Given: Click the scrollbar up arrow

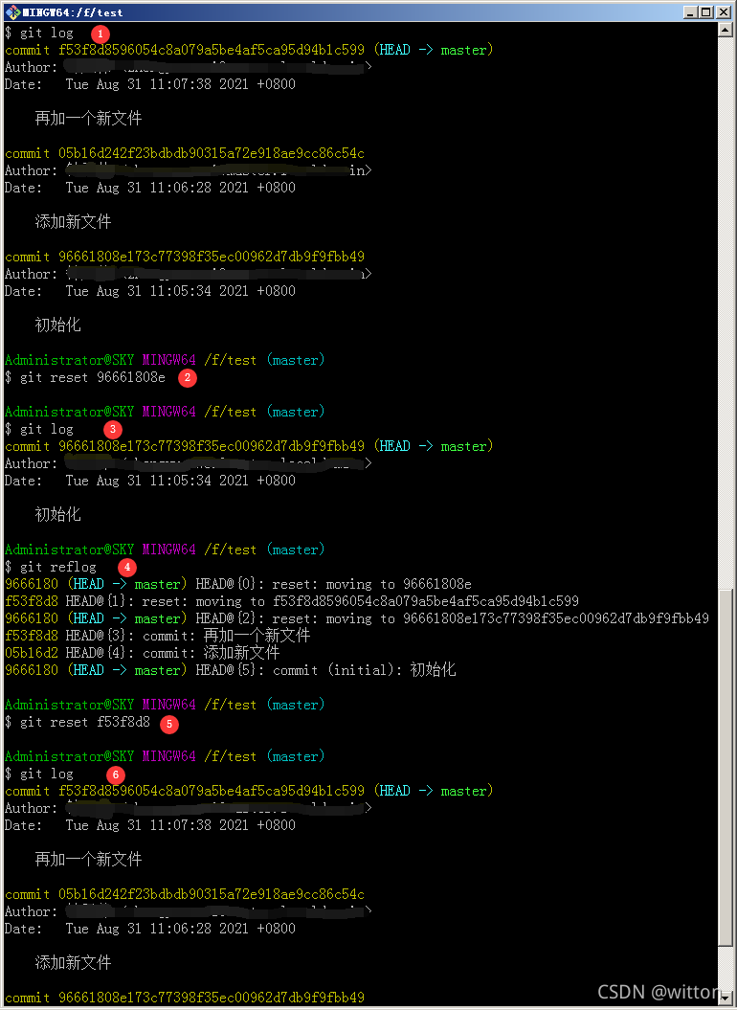Looking at the screenshot, I should [x=725, y=30].
